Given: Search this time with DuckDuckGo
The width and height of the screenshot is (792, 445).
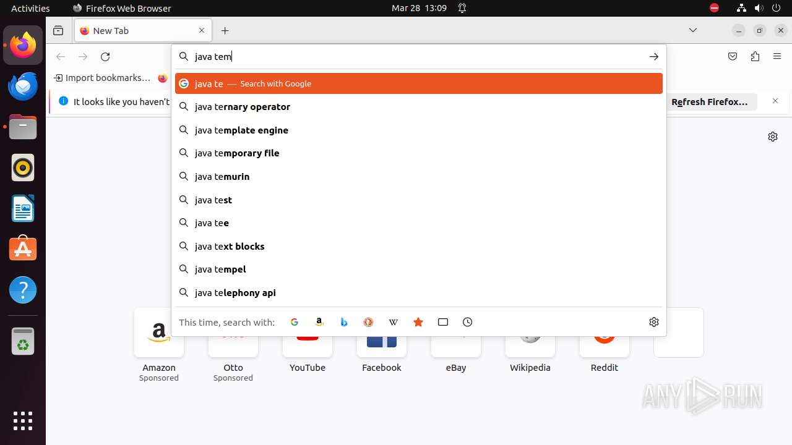Looking at the screenshot, I should pos(369,322).
